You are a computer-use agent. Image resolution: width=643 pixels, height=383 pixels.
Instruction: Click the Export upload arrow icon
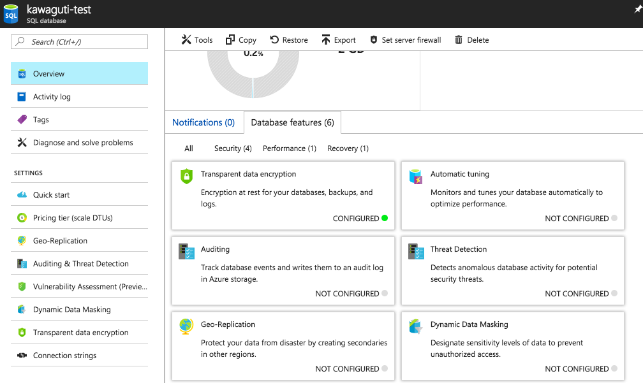(325, 40)
